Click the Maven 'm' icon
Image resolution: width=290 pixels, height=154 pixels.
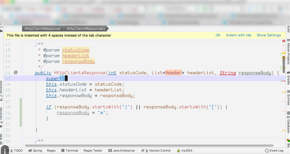point(288,40)
